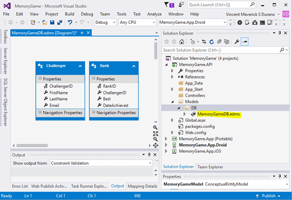Screen dimensions: 292x200
Task: Collapse the Models folder node
Action: [x=173, y=102]
